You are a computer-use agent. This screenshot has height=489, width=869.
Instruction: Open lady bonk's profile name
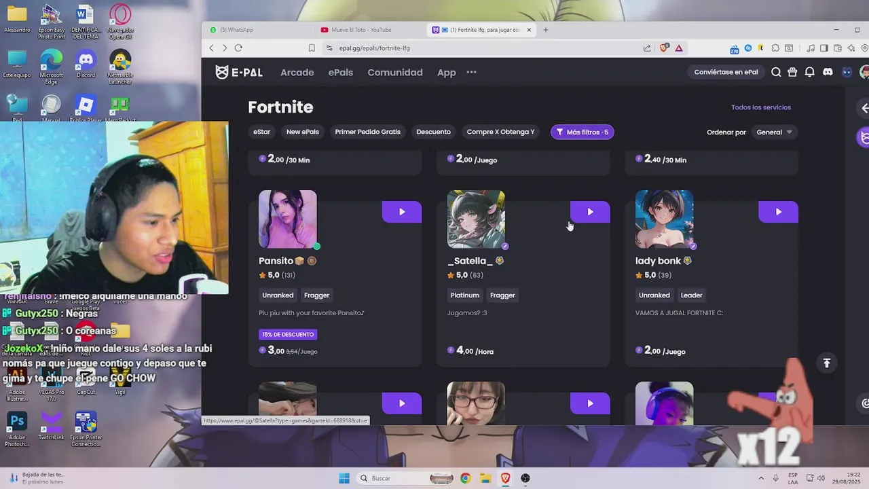tap(658, 261)
